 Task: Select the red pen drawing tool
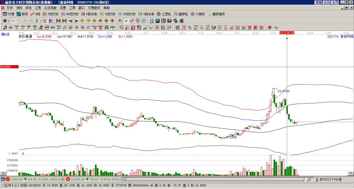point(5,28)
